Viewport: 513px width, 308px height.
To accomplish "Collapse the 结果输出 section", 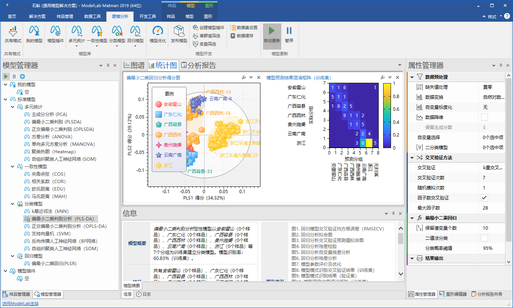I will tap(412, 258).
